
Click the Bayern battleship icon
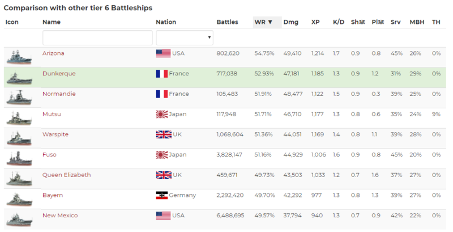18,199
